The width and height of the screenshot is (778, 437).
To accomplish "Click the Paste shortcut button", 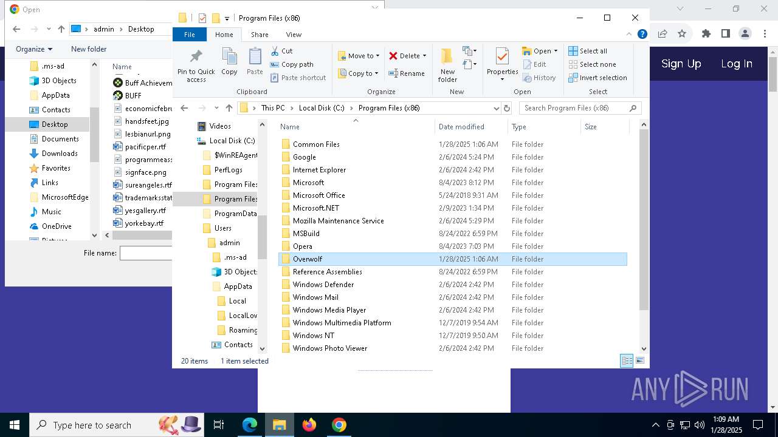I will 298,78.
